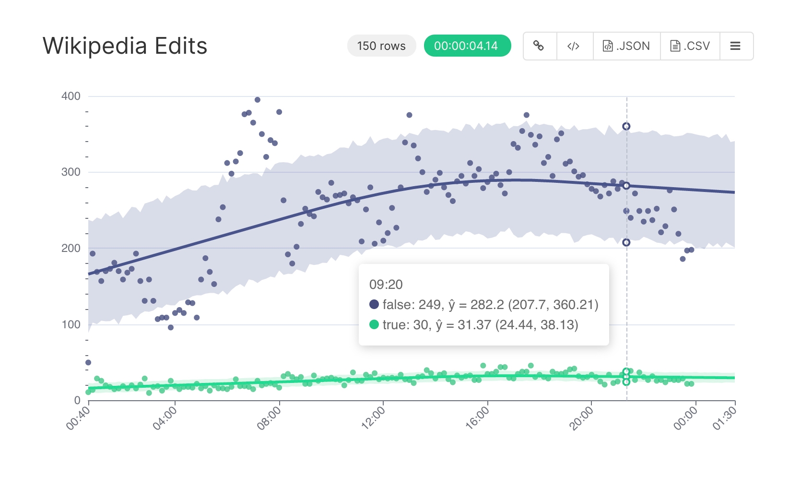This screenshot has height=477, width=801.
Task: Open the hamburger menu
Action: click(x=735, y=46)
